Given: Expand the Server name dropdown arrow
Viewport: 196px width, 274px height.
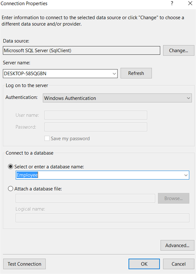Looking at the screenshot, I should 114,73.
